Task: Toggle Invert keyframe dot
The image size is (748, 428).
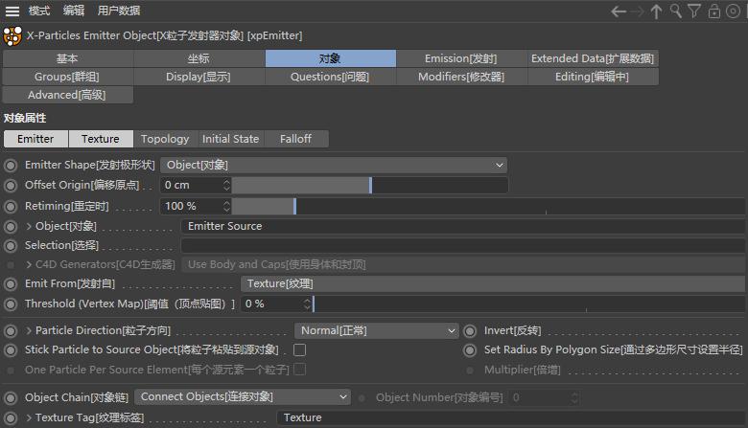Action: (470, 331)
